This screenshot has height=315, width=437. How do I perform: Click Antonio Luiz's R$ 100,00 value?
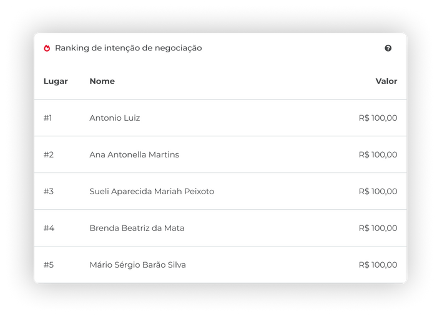tap(378, 118)
